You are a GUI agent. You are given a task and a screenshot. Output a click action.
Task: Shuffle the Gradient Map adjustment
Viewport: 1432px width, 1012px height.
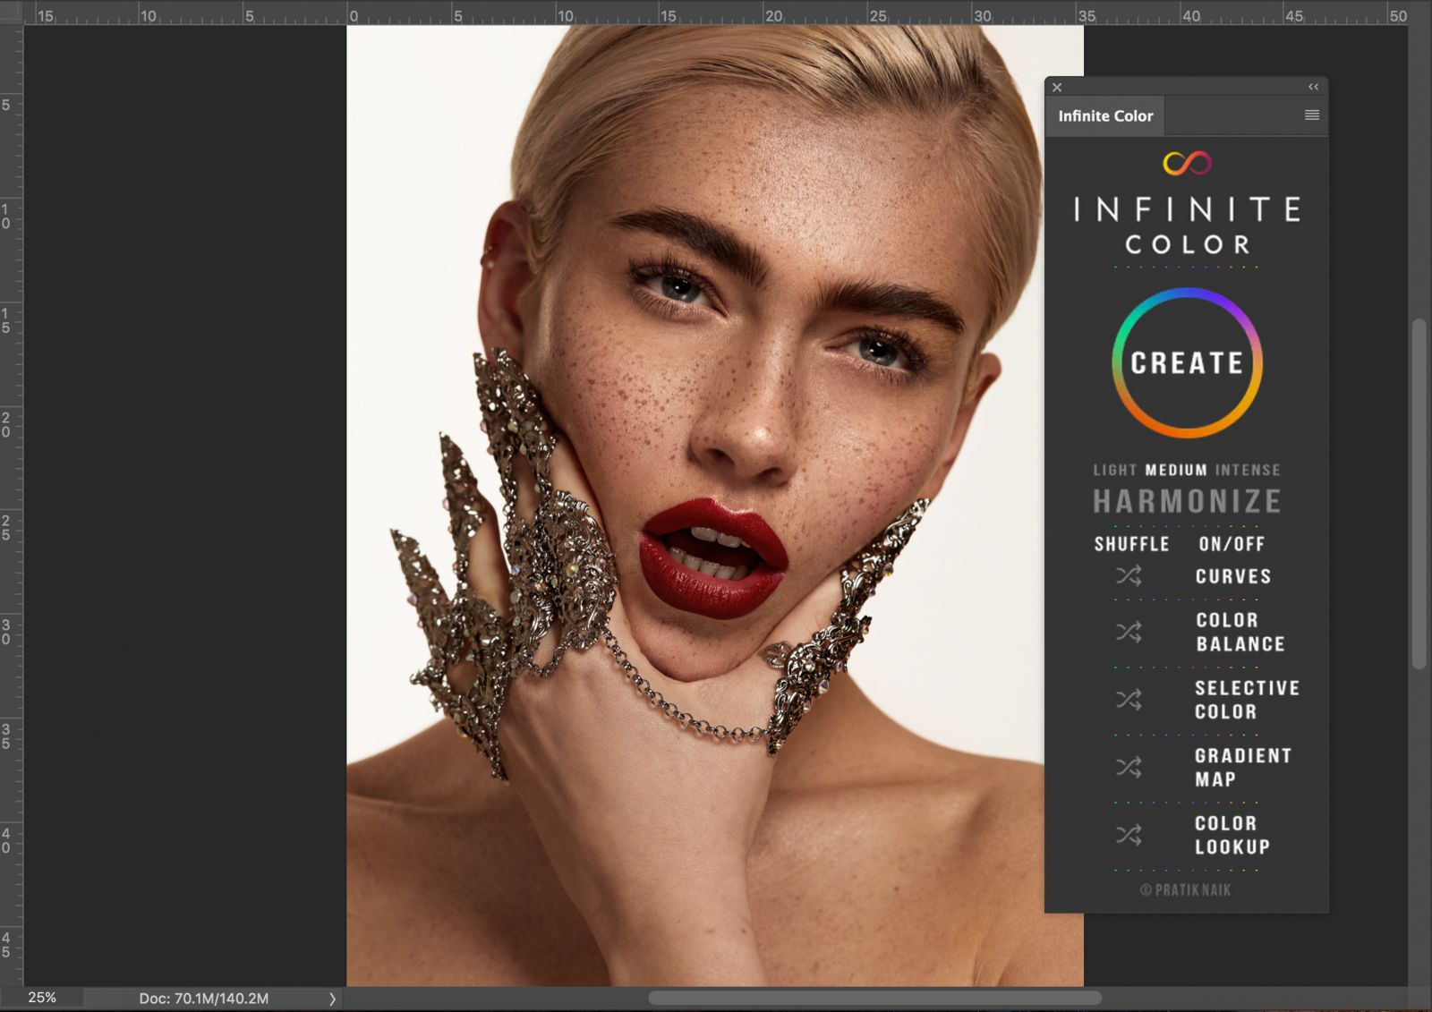(x=1129, y=768)
